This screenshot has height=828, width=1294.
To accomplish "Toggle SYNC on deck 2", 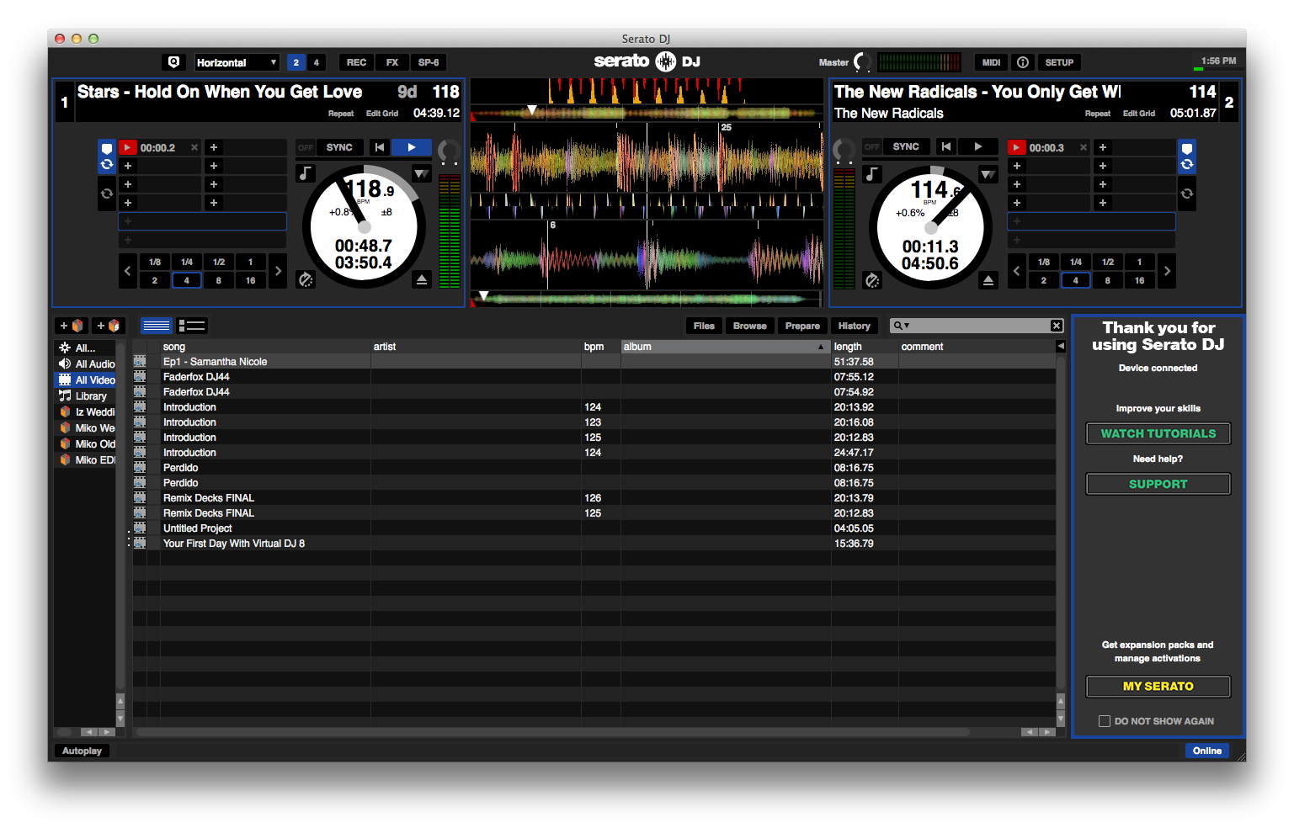I will coord(907,146).
